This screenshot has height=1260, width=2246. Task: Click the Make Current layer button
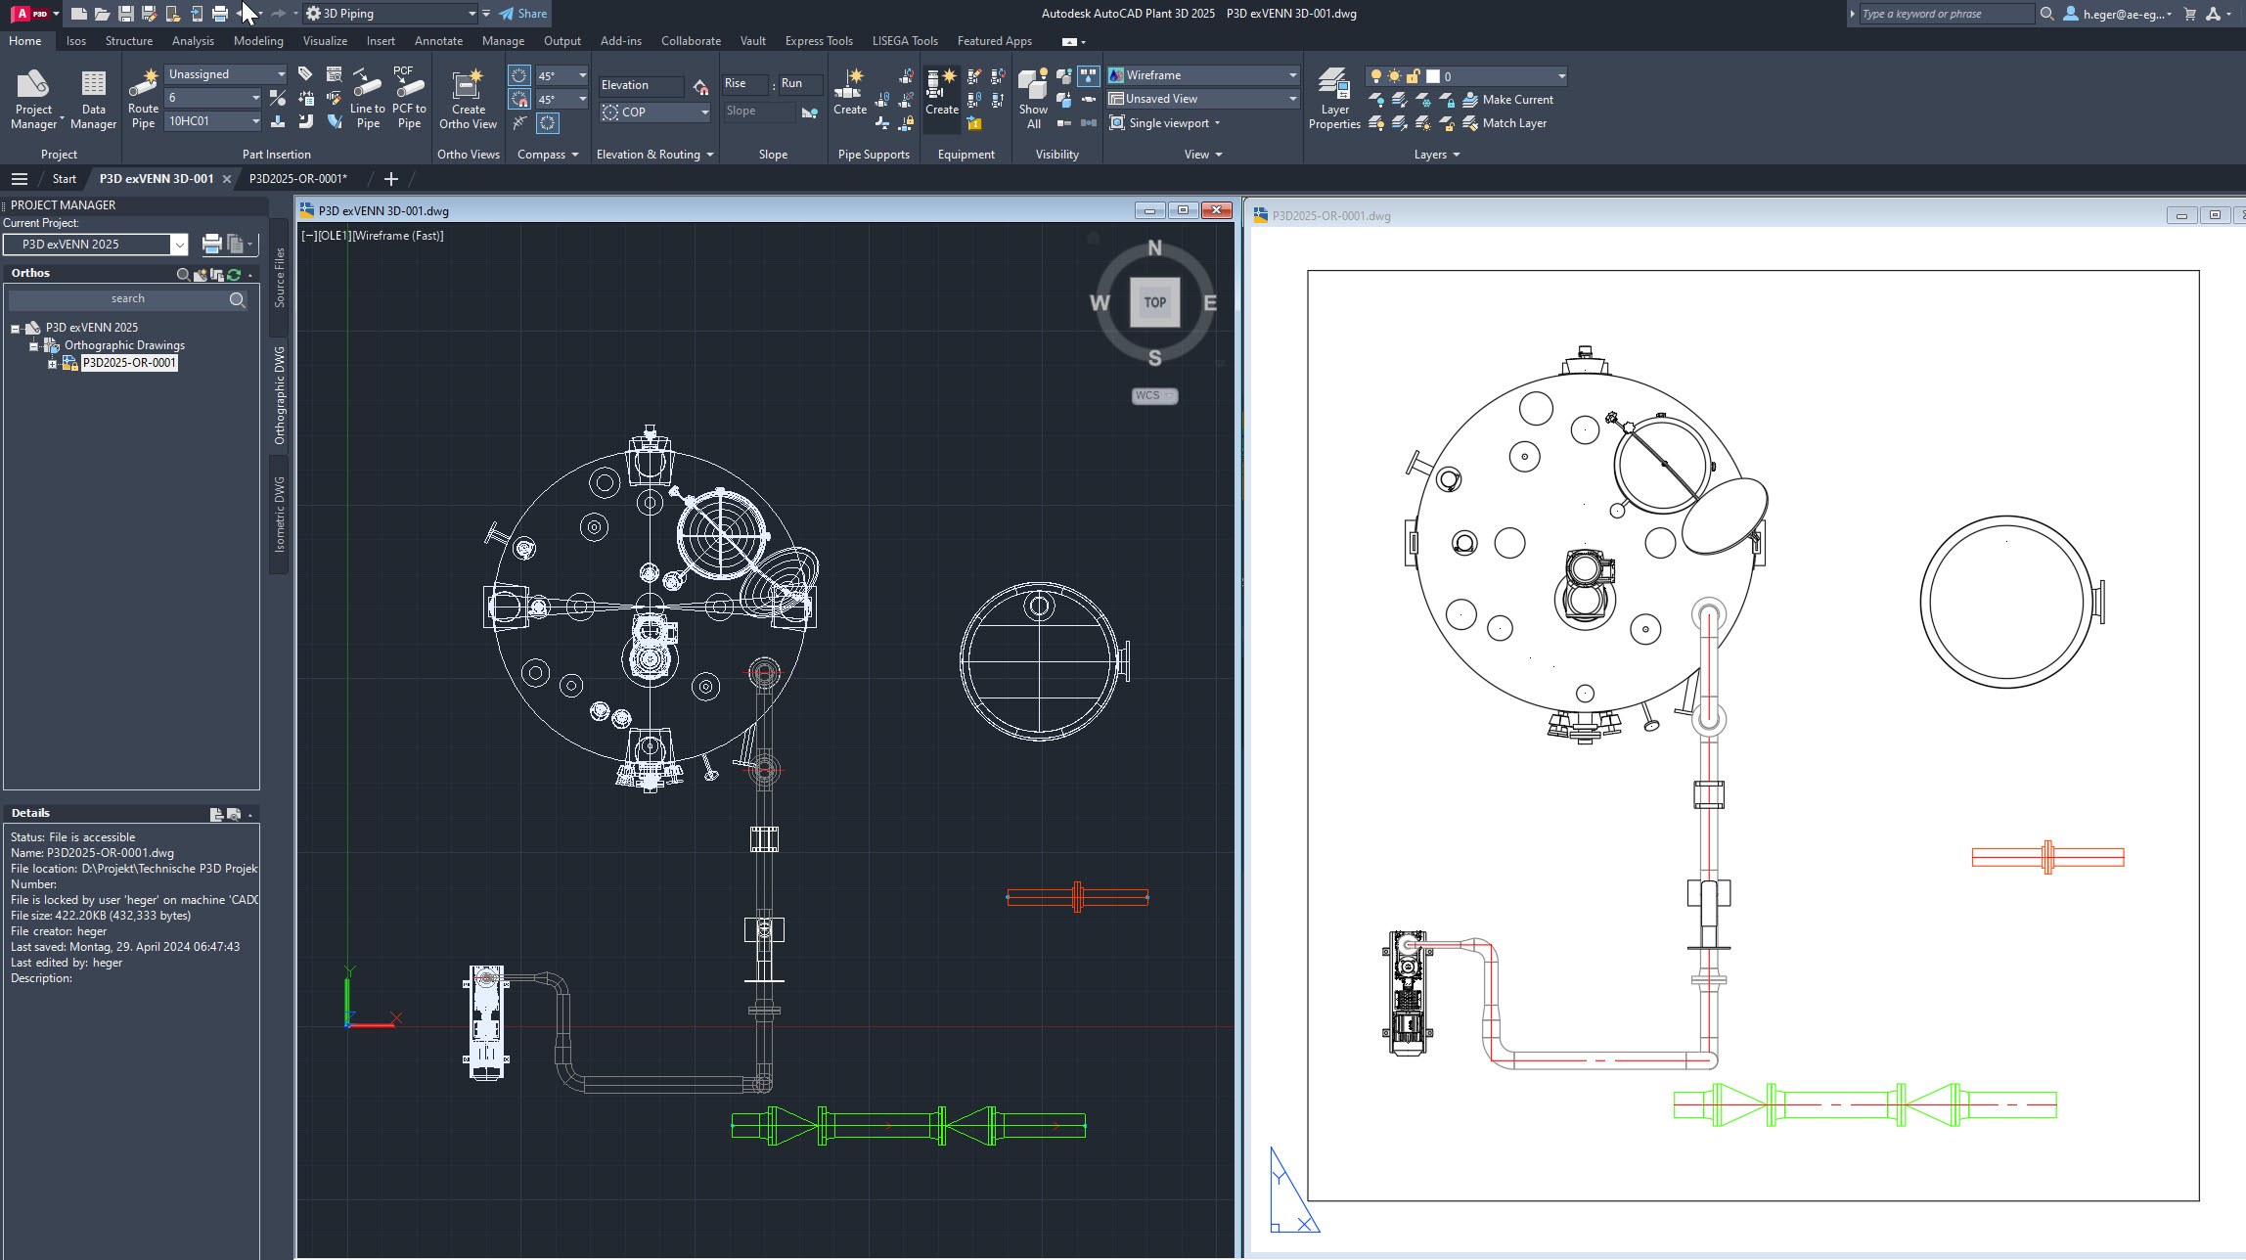click(1511, 99)
